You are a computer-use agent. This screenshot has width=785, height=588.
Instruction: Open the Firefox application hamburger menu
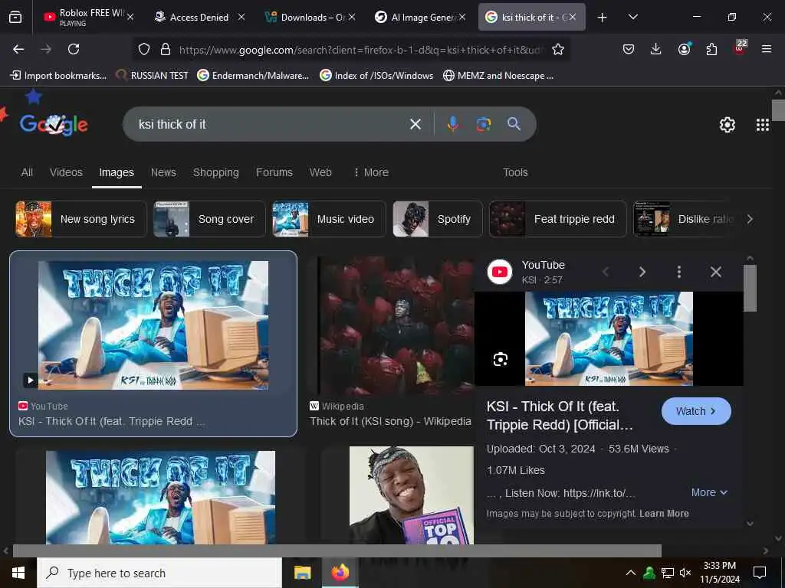[x=767, y=49]
